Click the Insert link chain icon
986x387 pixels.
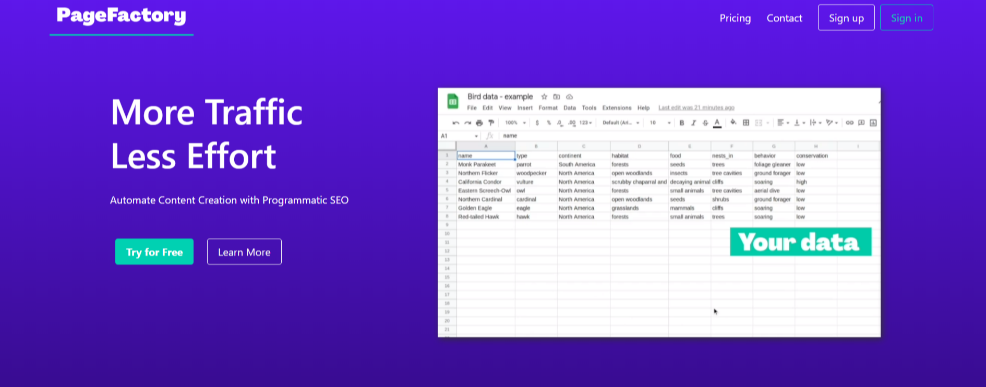[x=849, y=123]
